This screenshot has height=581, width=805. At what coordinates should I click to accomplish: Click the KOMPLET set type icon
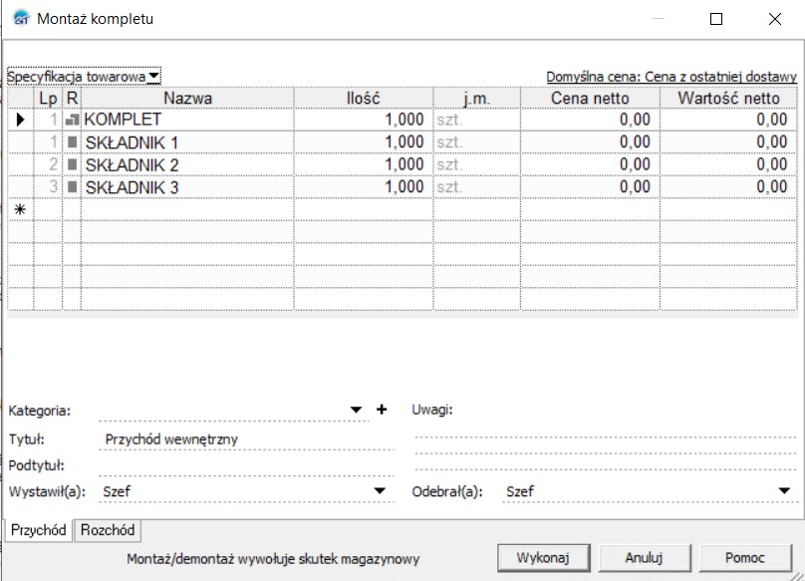tap(72, 120)
